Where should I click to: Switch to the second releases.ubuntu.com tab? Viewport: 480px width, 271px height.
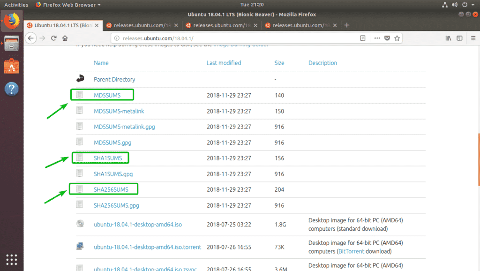click(142, 25)
